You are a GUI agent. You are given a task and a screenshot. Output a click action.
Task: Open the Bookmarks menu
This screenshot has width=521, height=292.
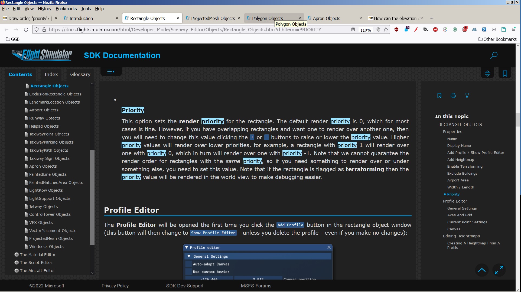[66, 9]
